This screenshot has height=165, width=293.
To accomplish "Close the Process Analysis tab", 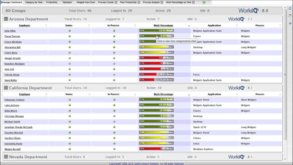I will (x=162, y=2).
